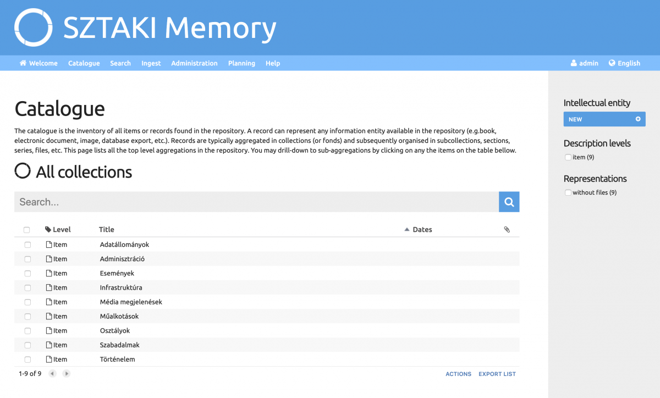The image size is (660, 398).
Task: Sort by the Dates column arrow
Action: coord(407,229)
